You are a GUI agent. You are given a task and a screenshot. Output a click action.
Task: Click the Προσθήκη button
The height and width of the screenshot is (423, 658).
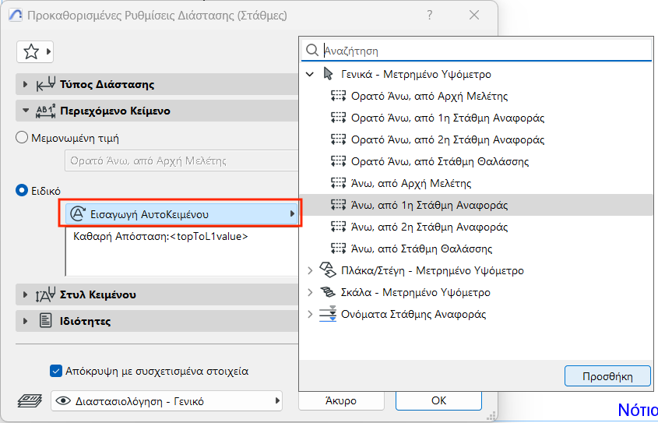click(x=607, y=376)
